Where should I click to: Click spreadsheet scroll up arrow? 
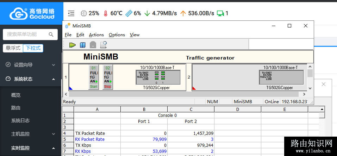(322, 110)
